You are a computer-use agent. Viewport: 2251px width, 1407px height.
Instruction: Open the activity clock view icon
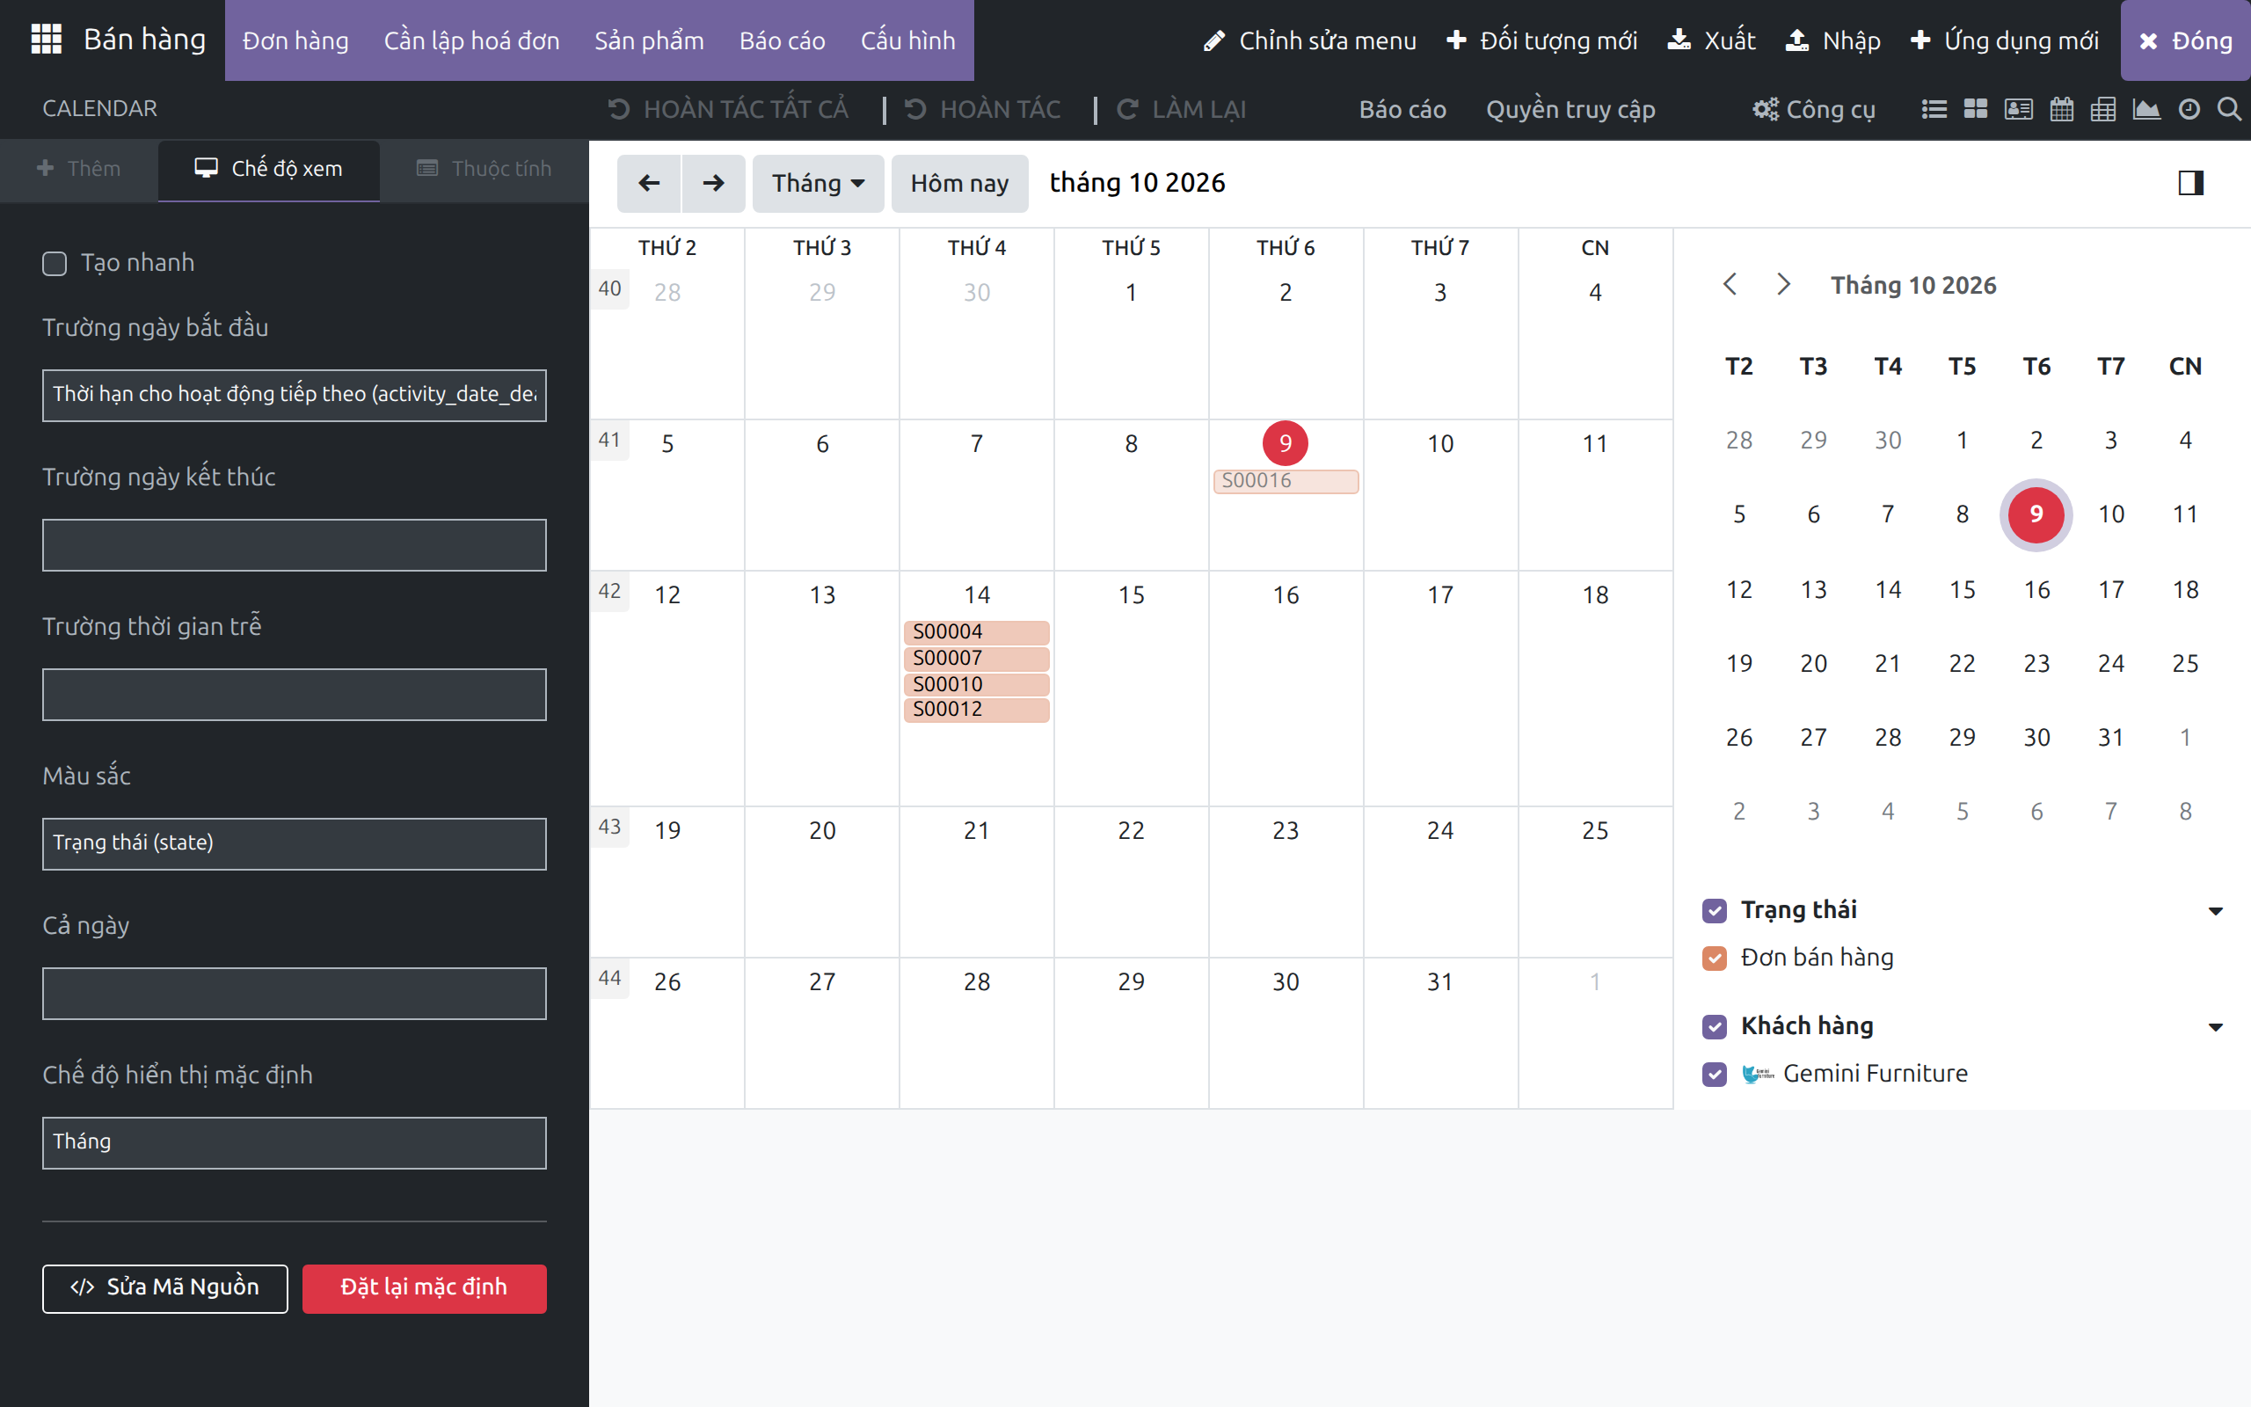(x=2189, y=110)
